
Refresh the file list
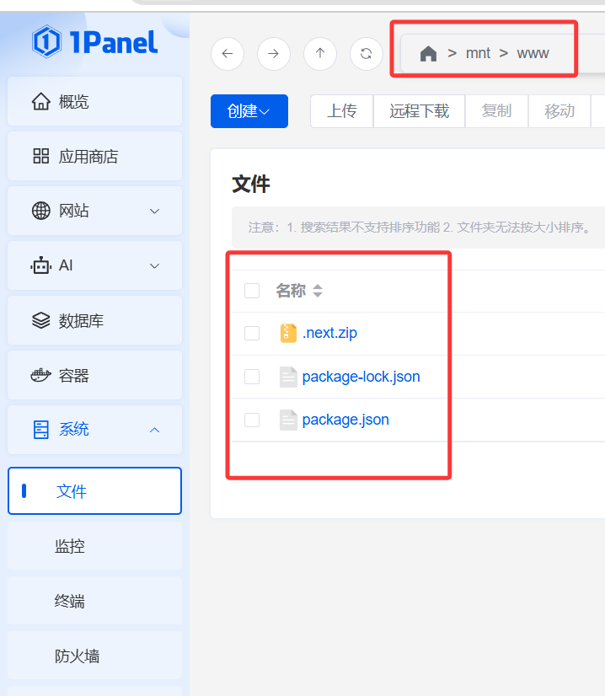click(x=366, y=54)
